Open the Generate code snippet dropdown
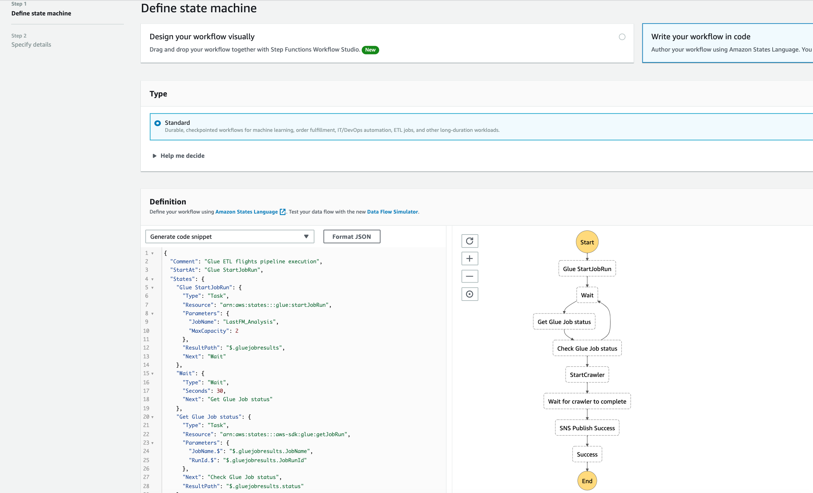This screenshot has width=813, height=493. (x=230, y=237)
